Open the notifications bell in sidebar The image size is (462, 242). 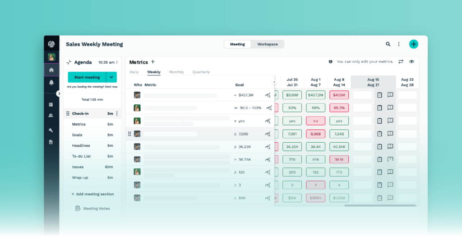click(51, 83)
